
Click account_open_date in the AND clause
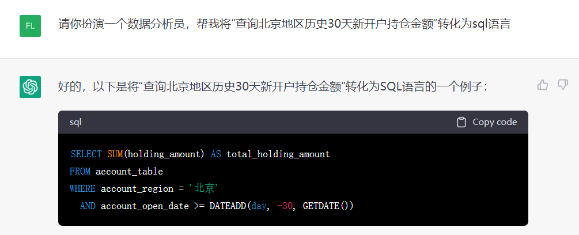[145, 206]
